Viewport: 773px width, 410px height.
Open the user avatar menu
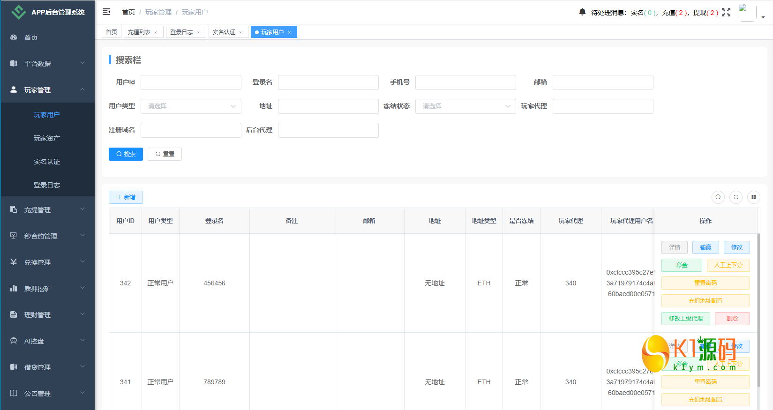pos(746,12)
